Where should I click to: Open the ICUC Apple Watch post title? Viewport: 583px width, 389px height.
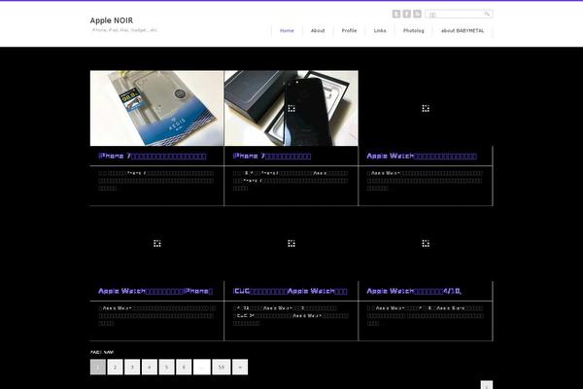click(x=290, y=291)
